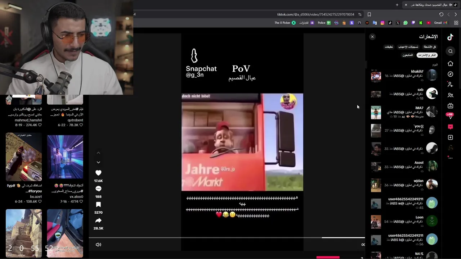The width and height of the screenshot is (461, 259).
Task: Open the Google Translate bookmark icon
Action: (375, 23)
